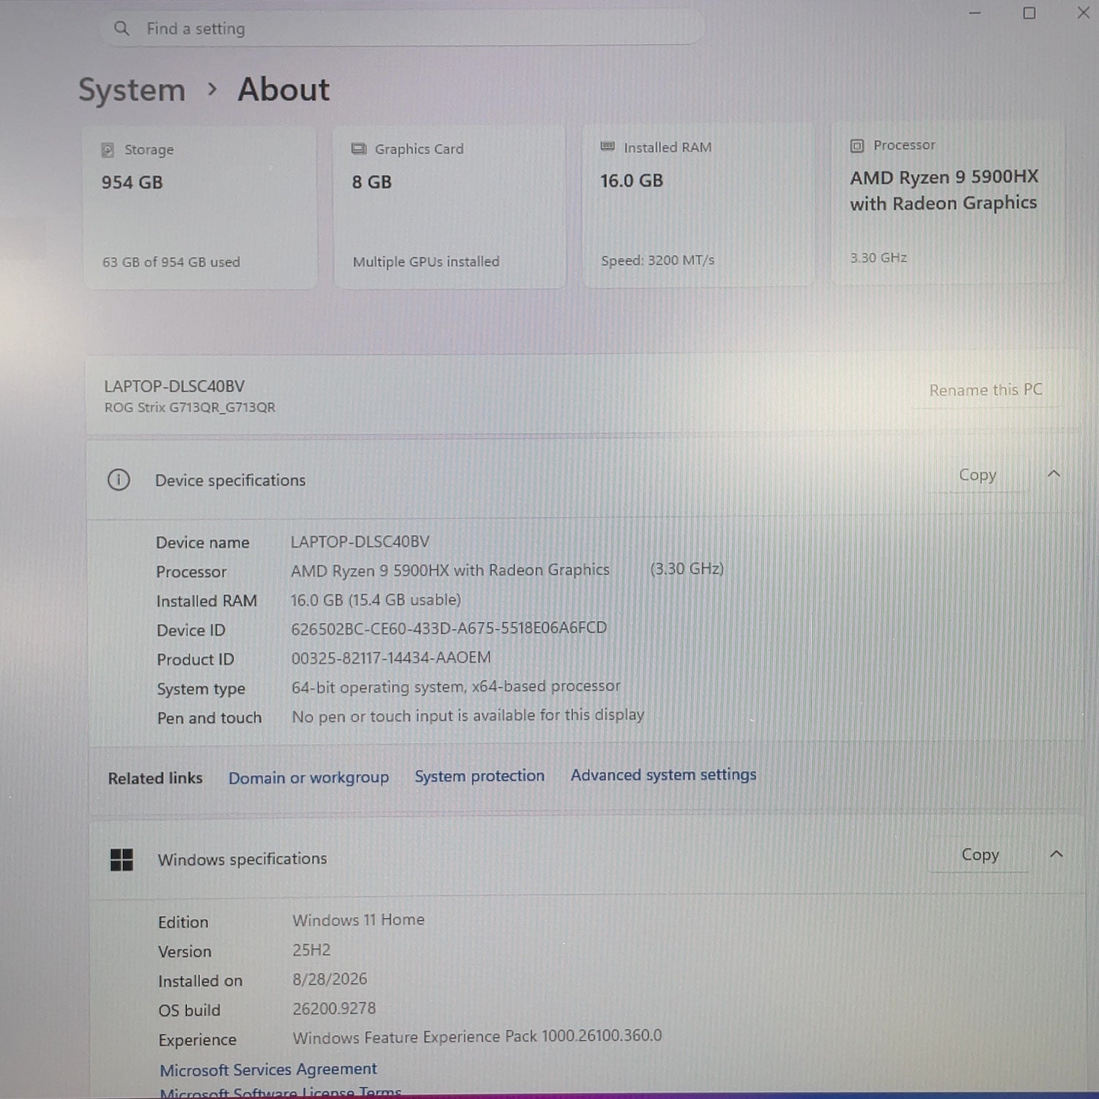Close the Settings window
Screen dimensions: 1099x1099
[x=1083, y=12]
